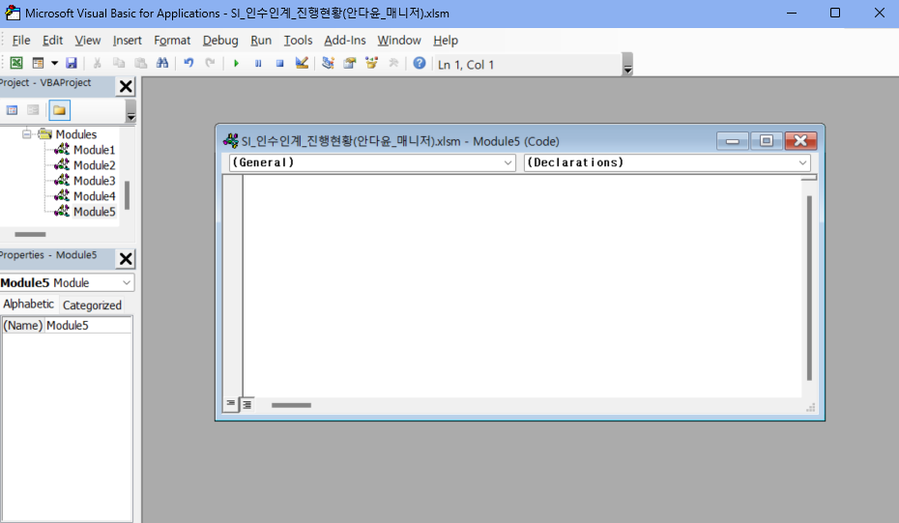
Task: Open Project pane toolbar options arrow
Action: pos(130,111)
